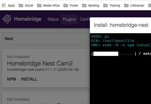Image resolution: width=151 pixels, height=104 pixels.
Task: Open the Lifehacker bookmarks folder
Action: (134, 5)
